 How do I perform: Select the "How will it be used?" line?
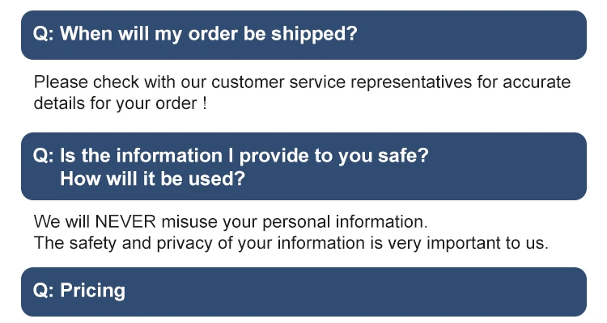[x=152, y=178]
